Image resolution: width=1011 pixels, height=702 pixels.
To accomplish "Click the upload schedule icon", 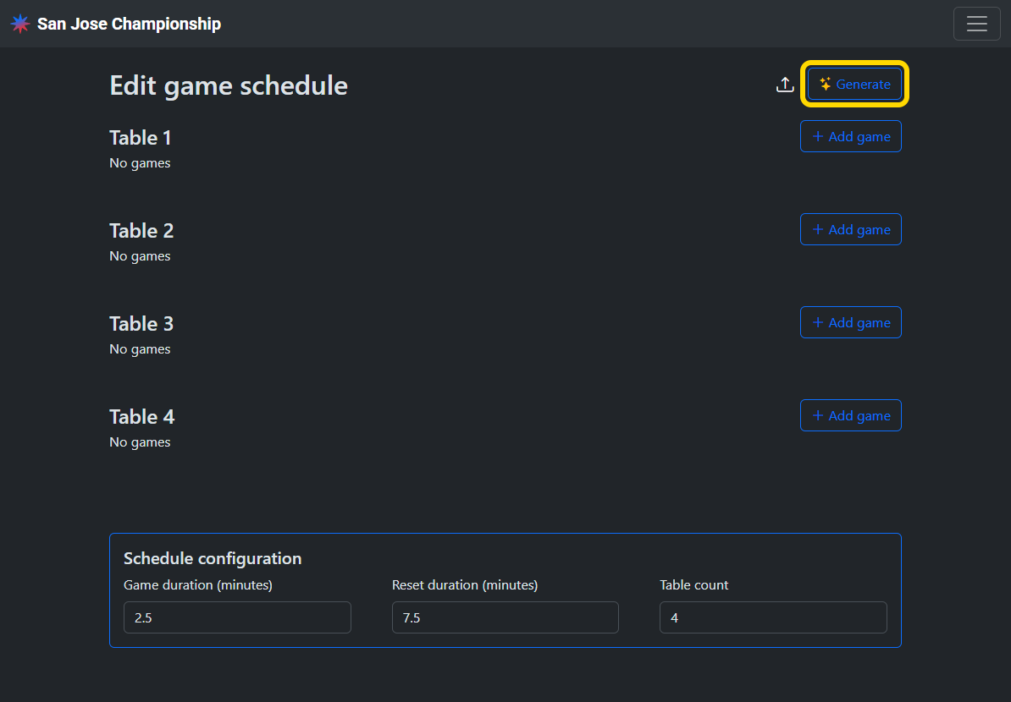I will point(785,85).
